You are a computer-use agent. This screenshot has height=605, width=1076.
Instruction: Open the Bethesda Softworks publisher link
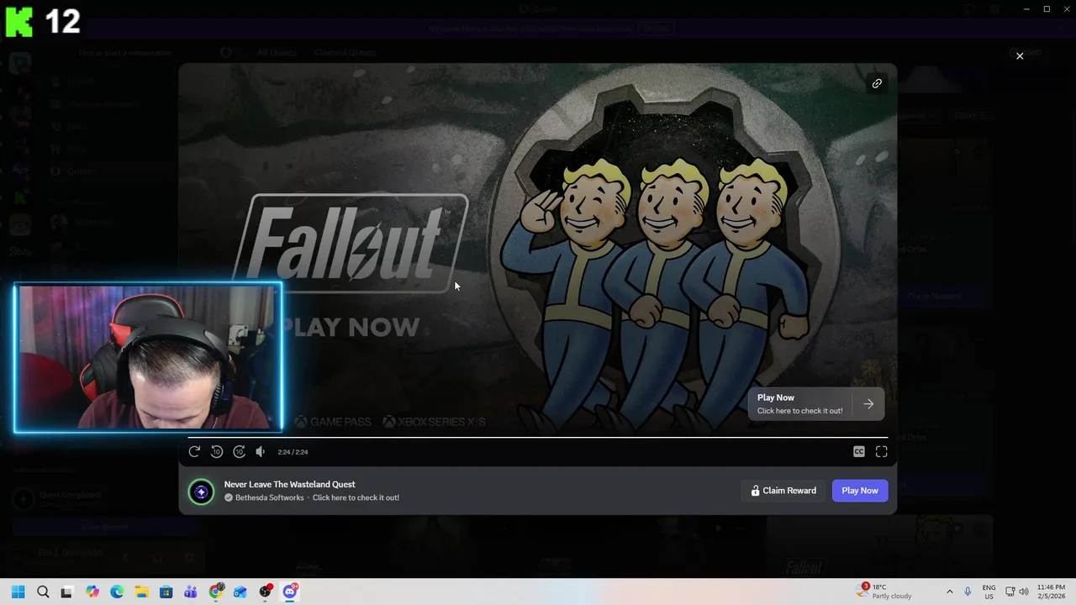pos(270,497)
